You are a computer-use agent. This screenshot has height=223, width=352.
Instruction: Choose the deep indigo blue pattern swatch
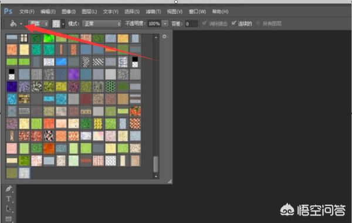(12, 87)
